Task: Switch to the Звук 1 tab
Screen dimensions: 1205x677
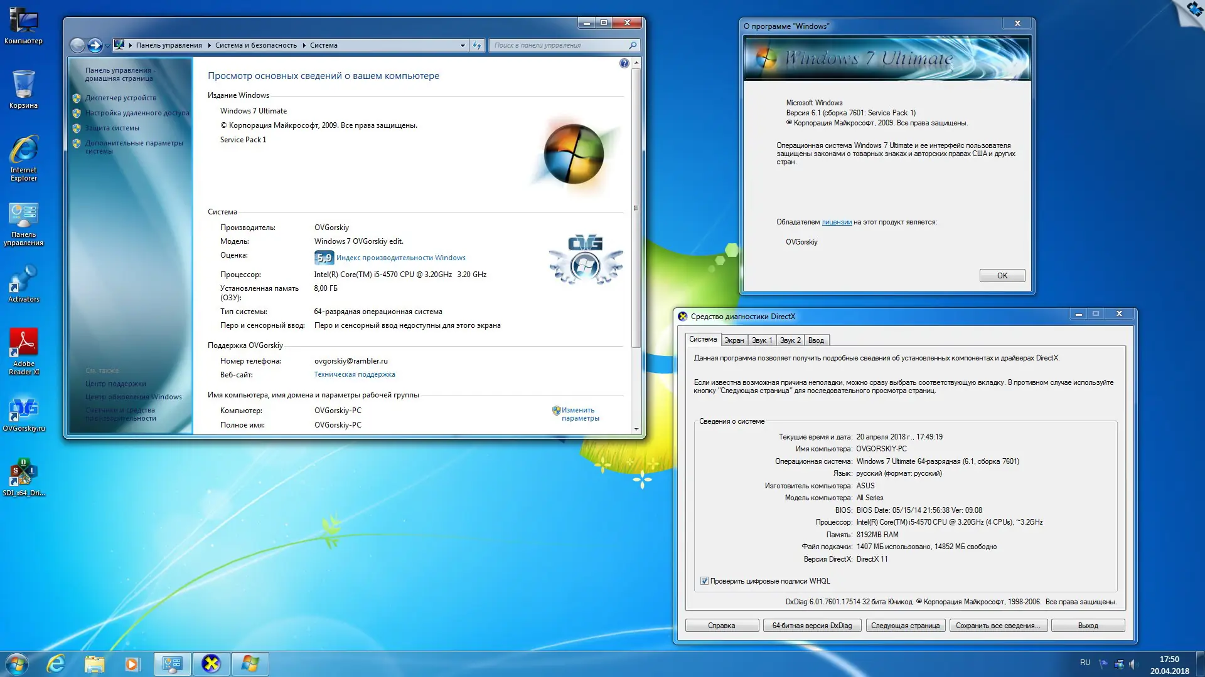Action: pyautogui.click(x=761, y=340)
